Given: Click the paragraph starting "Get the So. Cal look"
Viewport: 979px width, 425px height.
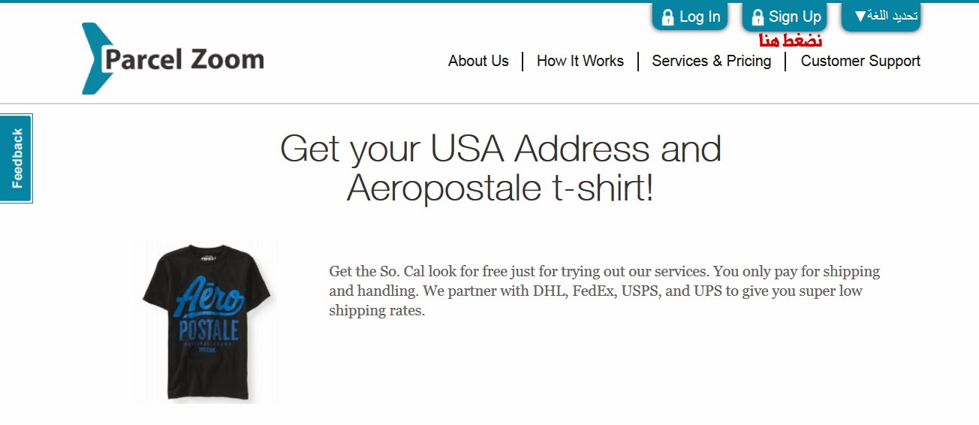Looking at the screenshot, I should pyautogui.click(x=604, y=291).
